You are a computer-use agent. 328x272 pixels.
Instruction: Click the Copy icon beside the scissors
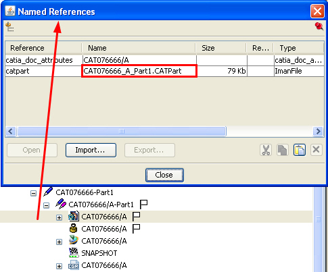[283, 150]
